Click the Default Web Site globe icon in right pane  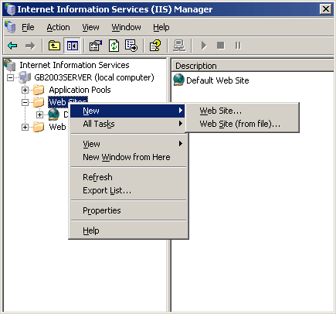[178, 80]
